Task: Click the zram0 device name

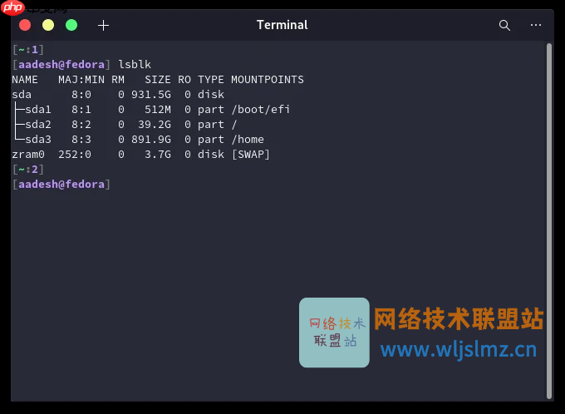Action: tap(28, 155)
